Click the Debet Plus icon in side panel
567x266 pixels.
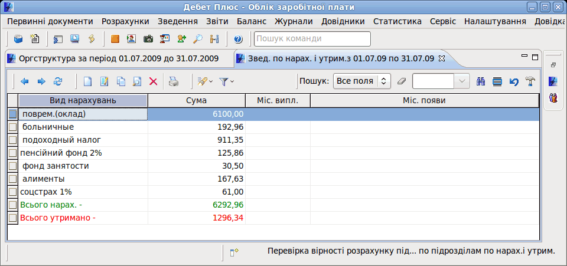click(x=553, y=81)
